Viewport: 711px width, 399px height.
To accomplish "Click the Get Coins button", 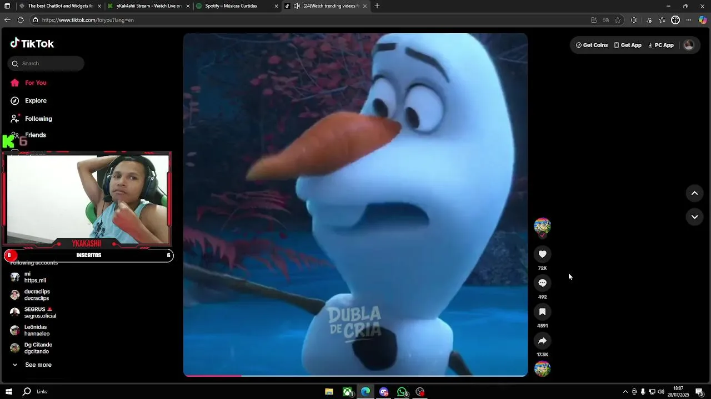I will [x=592, y=45].
